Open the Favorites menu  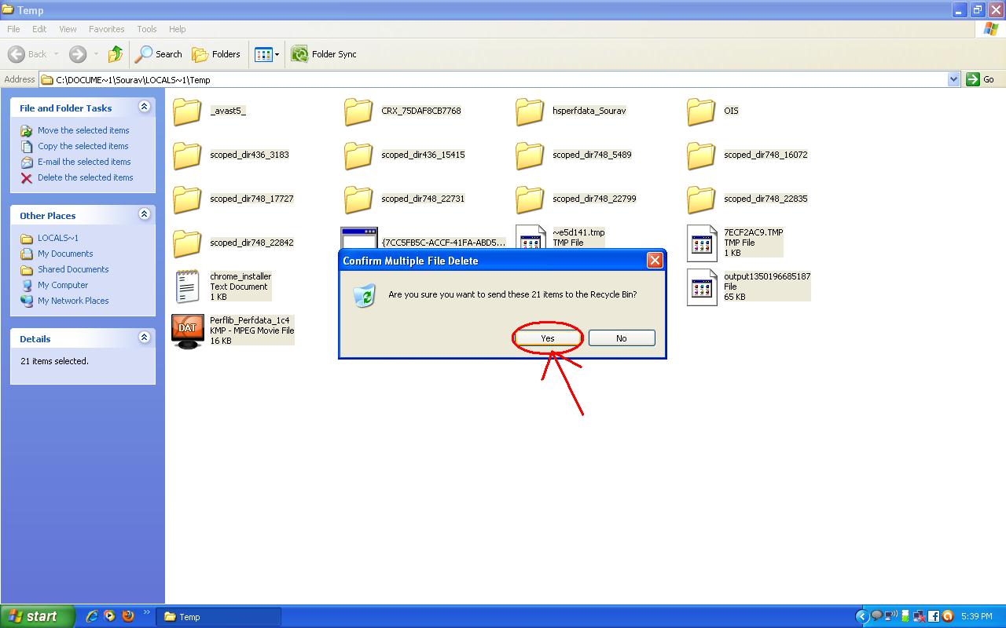point(106,29)
